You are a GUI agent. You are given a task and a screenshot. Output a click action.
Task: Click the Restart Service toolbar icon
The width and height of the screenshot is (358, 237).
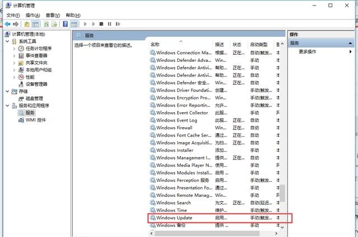(118, 24)
